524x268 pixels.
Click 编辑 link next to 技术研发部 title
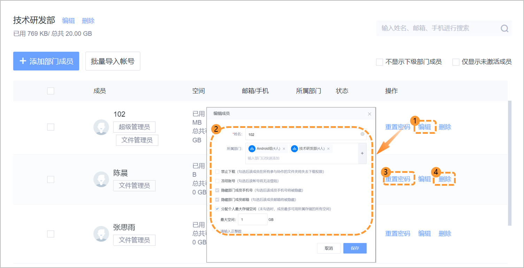pos(68,21)
